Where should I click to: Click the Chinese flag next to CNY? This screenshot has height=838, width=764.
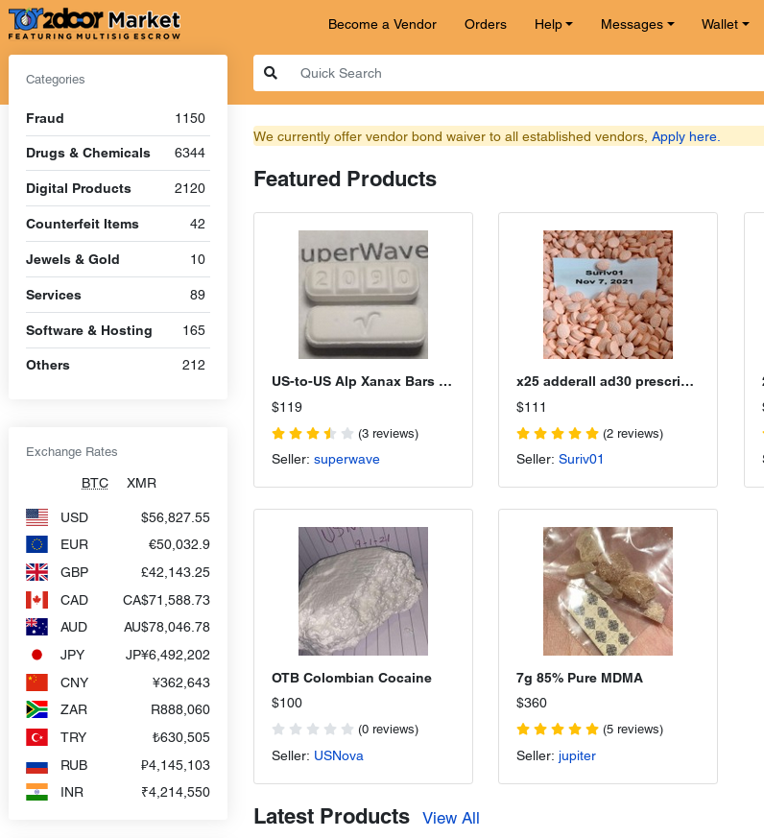pos(36,682)
